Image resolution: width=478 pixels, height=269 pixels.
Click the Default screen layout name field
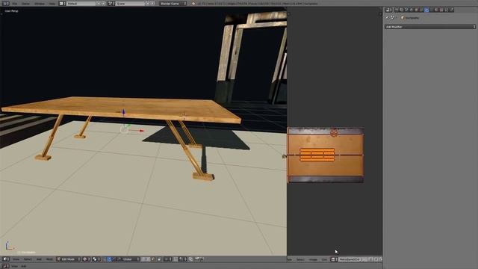coord(81,3)
